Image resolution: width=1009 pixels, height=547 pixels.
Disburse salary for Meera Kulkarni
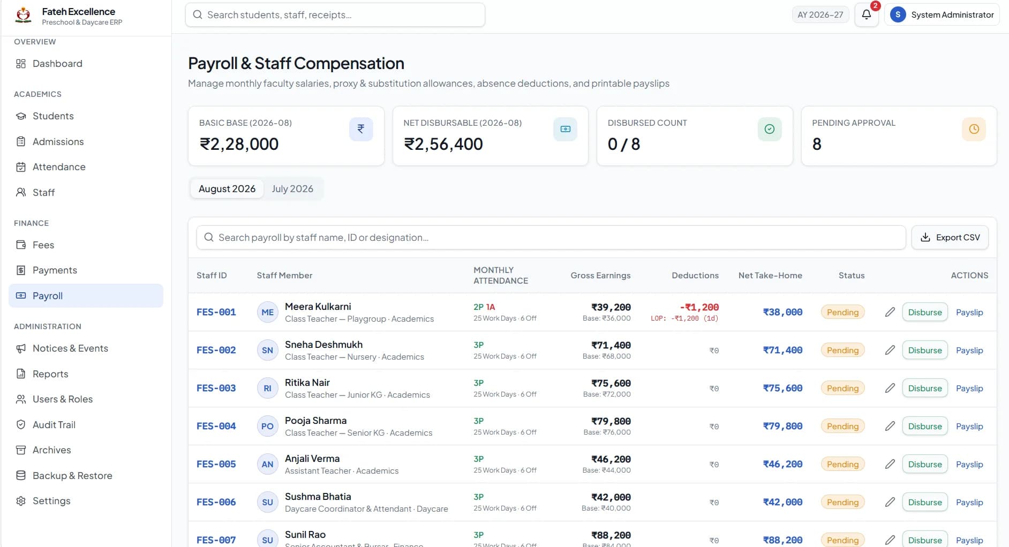[925, 312]
